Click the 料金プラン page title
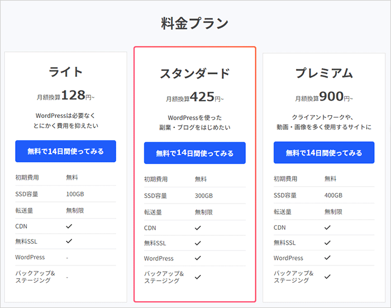 (195, 23)
